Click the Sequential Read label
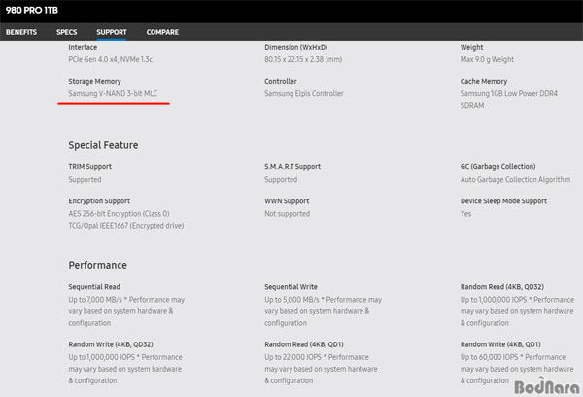 (x=94, y=287)
